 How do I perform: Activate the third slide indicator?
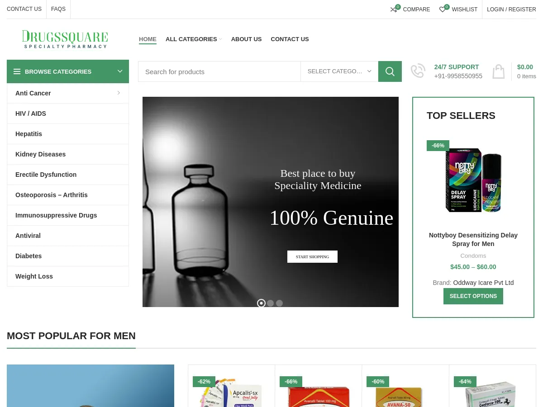(279, 303)
